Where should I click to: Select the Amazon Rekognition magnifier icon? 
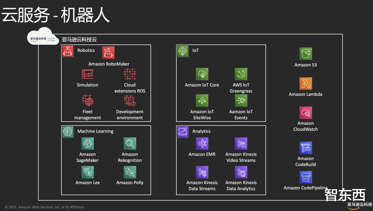coord(130,144)
